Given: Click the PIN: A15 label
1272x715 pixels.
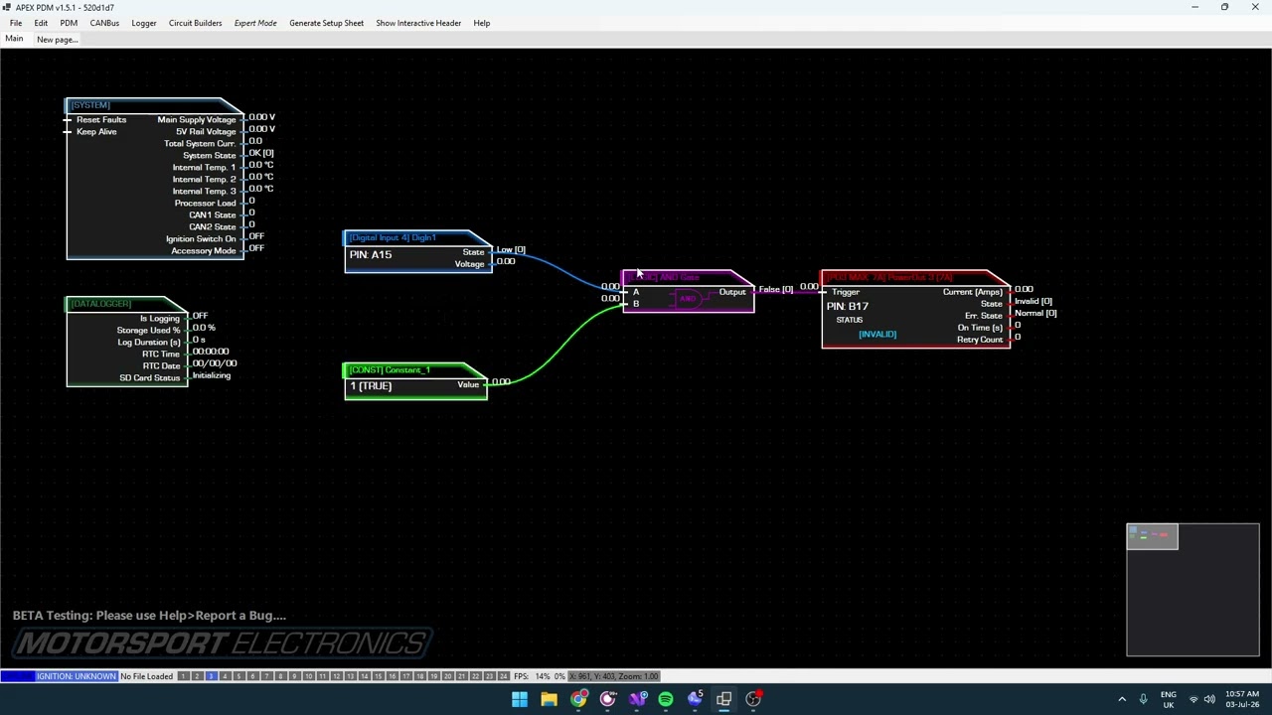Looking at the screenshot, I should (x=370, y=255).
